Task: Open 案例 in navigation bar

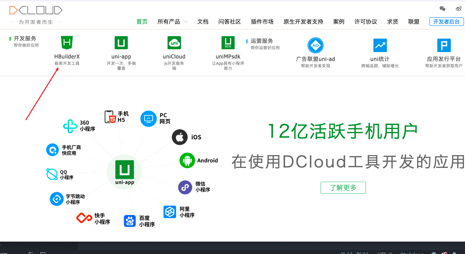Action: coord(339,22)
